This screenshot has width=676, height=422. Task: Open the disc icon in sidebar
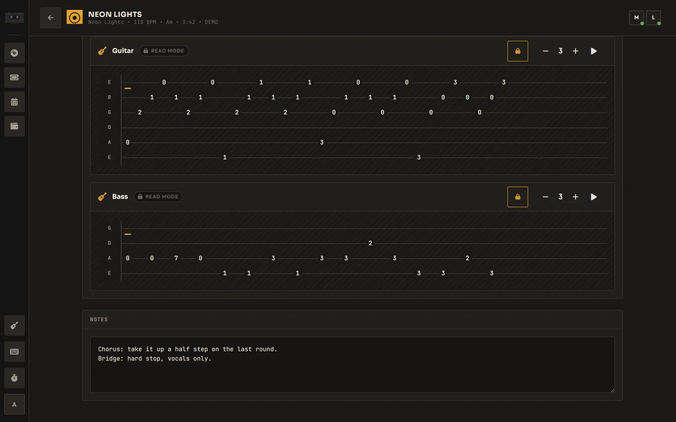click(x=14, y=53)
